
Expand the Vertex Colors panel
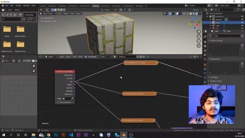[x=216, y=81]
